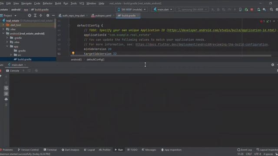Click the Clear All trash icon in console
Image resolution: width=278 pixels, height=156 pixels.
coord(6,105)
